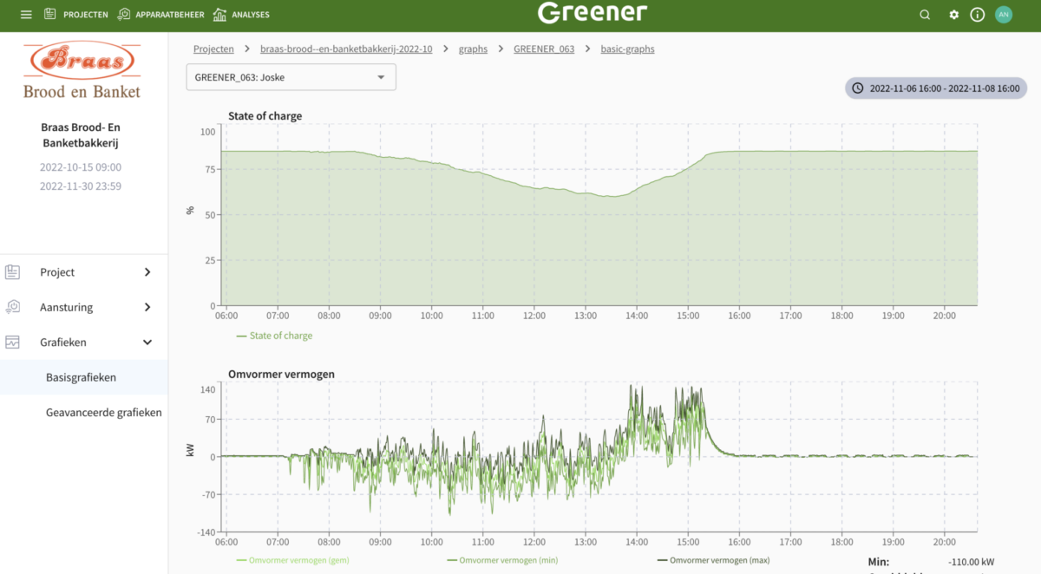
Task: Open the date range selector chip
Action: coord(936,88)
